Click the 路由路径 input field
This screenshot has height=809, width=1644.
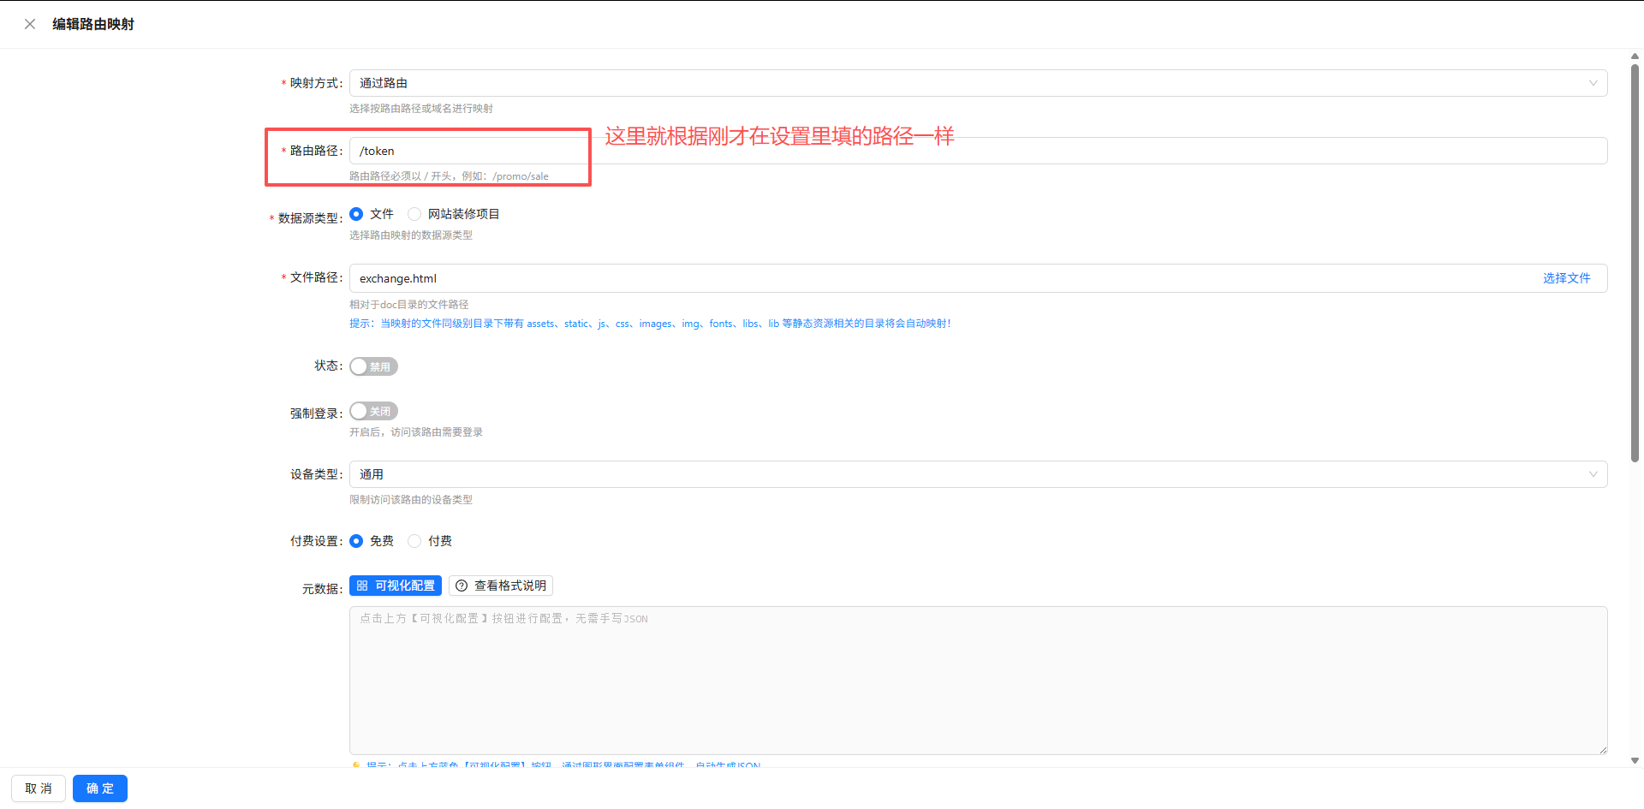[976, 151]
